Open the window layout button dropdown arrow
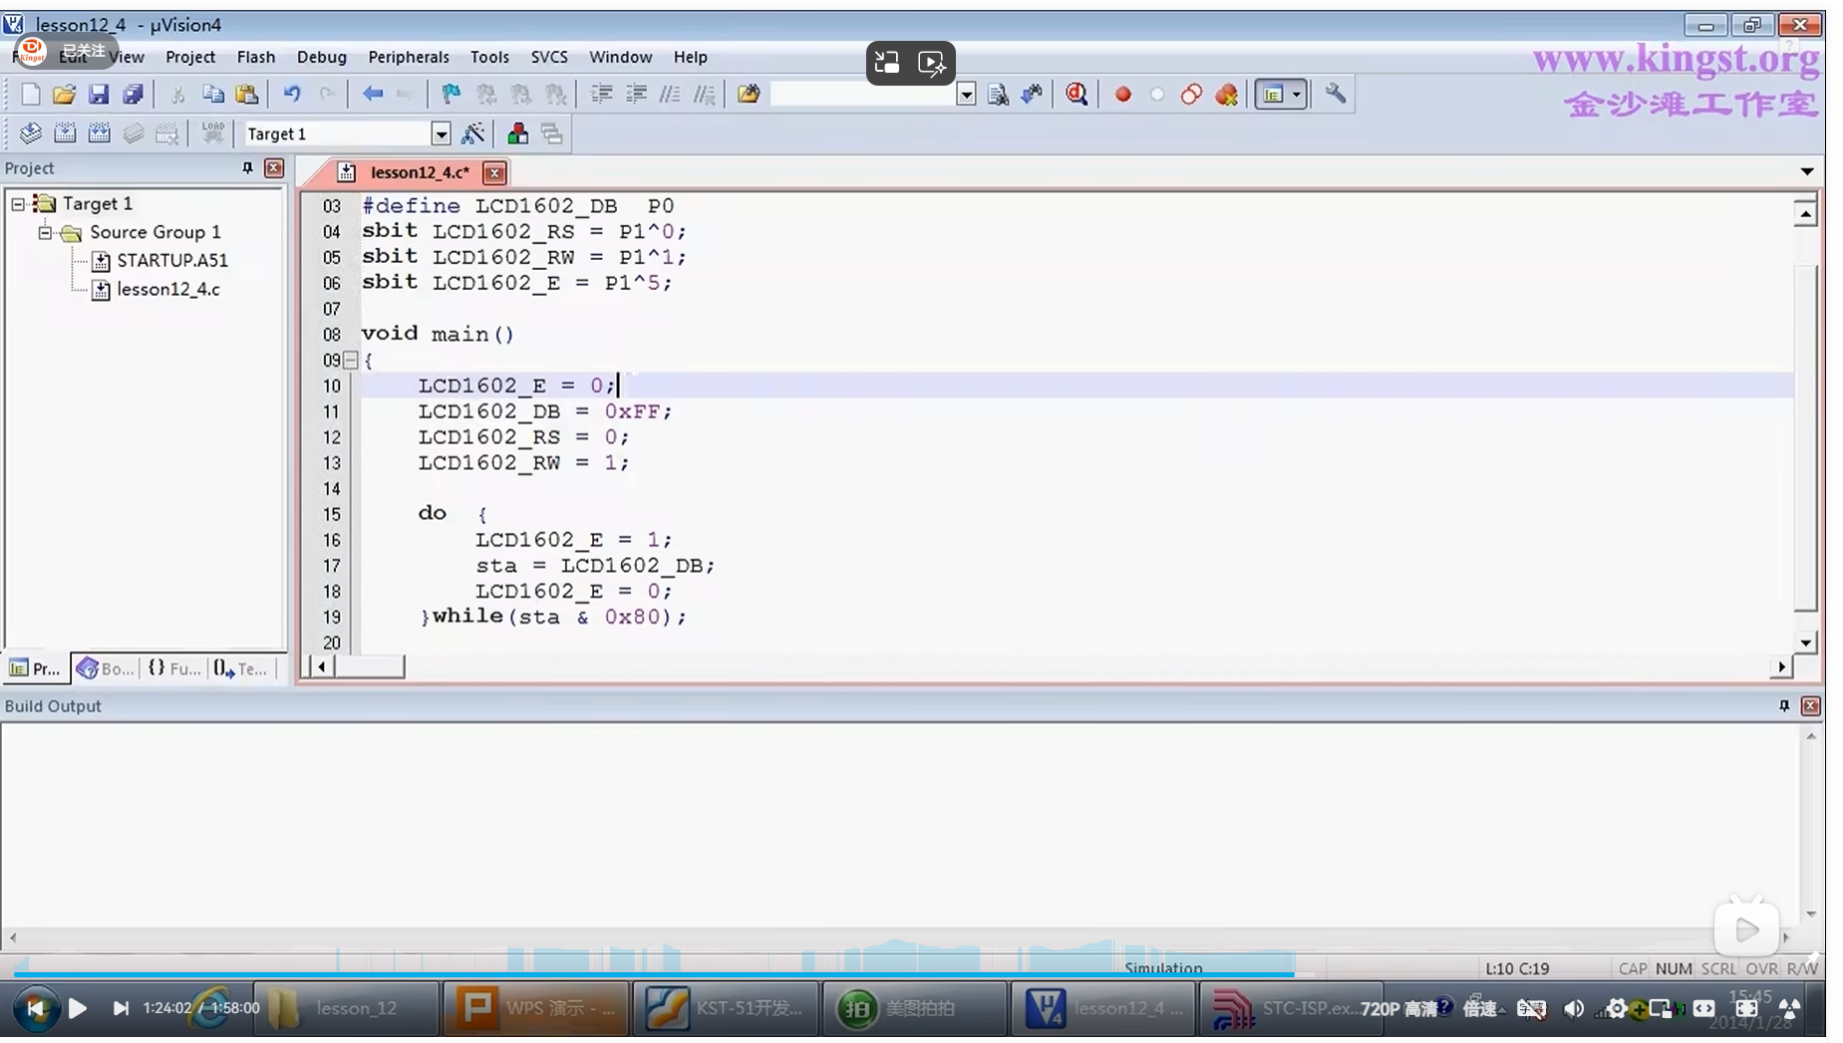The image size is (1843, 1043). pos(1297,95)
